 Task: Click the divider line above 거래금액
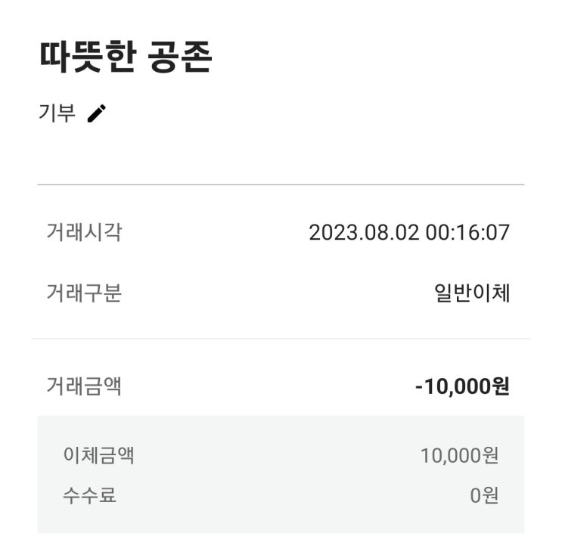coord(281,338)
